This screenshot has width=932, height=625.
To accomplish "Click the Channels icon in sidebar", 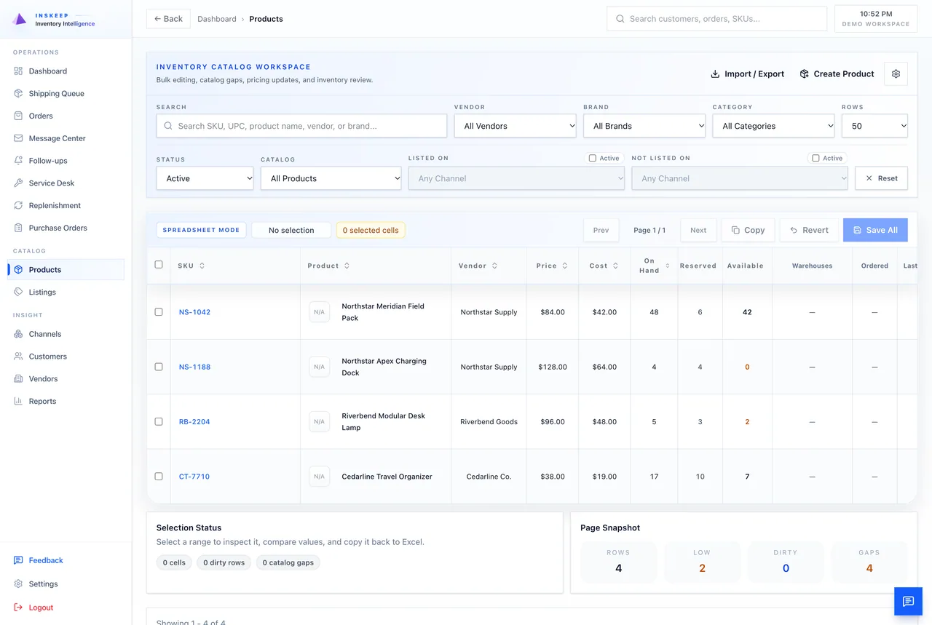I will pos(18,334).
